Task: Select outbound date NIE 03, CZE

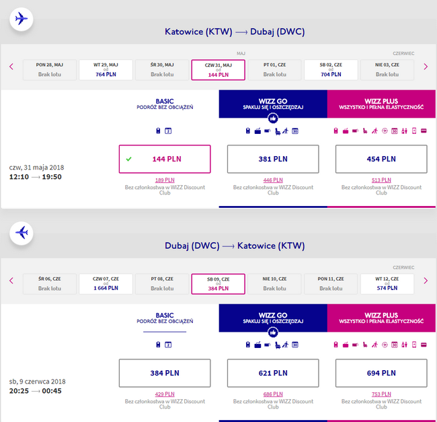Action: [387, 70]
